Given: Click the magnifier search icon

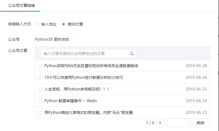Looking at the screenshot, I should tap(131, 54).
